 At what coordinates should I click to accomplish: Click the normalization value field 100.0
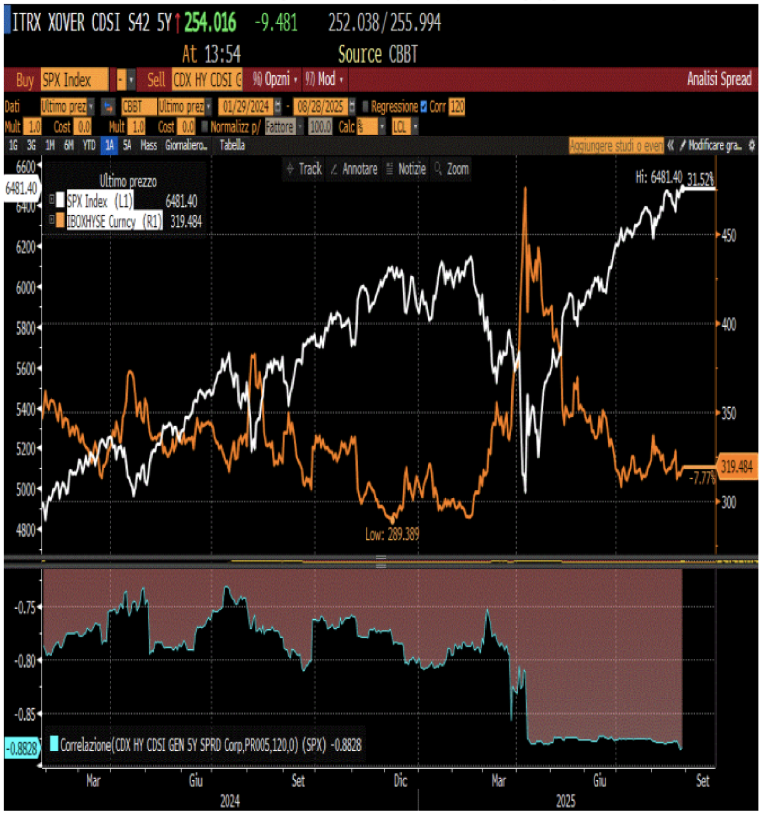click(x=320, y=127)
